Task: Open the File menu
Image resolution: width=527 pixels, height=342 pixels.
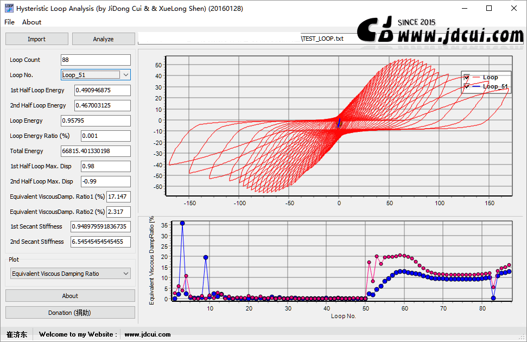Action: coord(9,22)
